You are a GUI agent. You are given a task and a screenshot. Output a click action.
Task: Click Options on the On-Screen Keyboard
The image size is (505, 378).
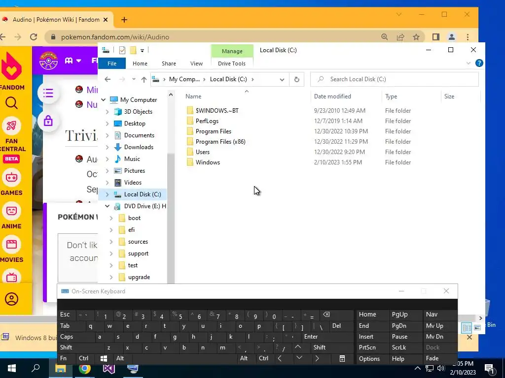tap(372, 358)
